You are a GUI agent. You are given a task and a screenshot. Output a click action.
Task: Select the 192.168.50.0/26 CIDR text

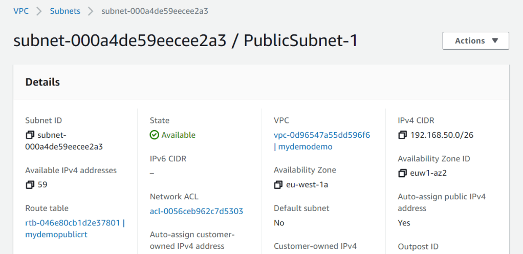(443, 135)
